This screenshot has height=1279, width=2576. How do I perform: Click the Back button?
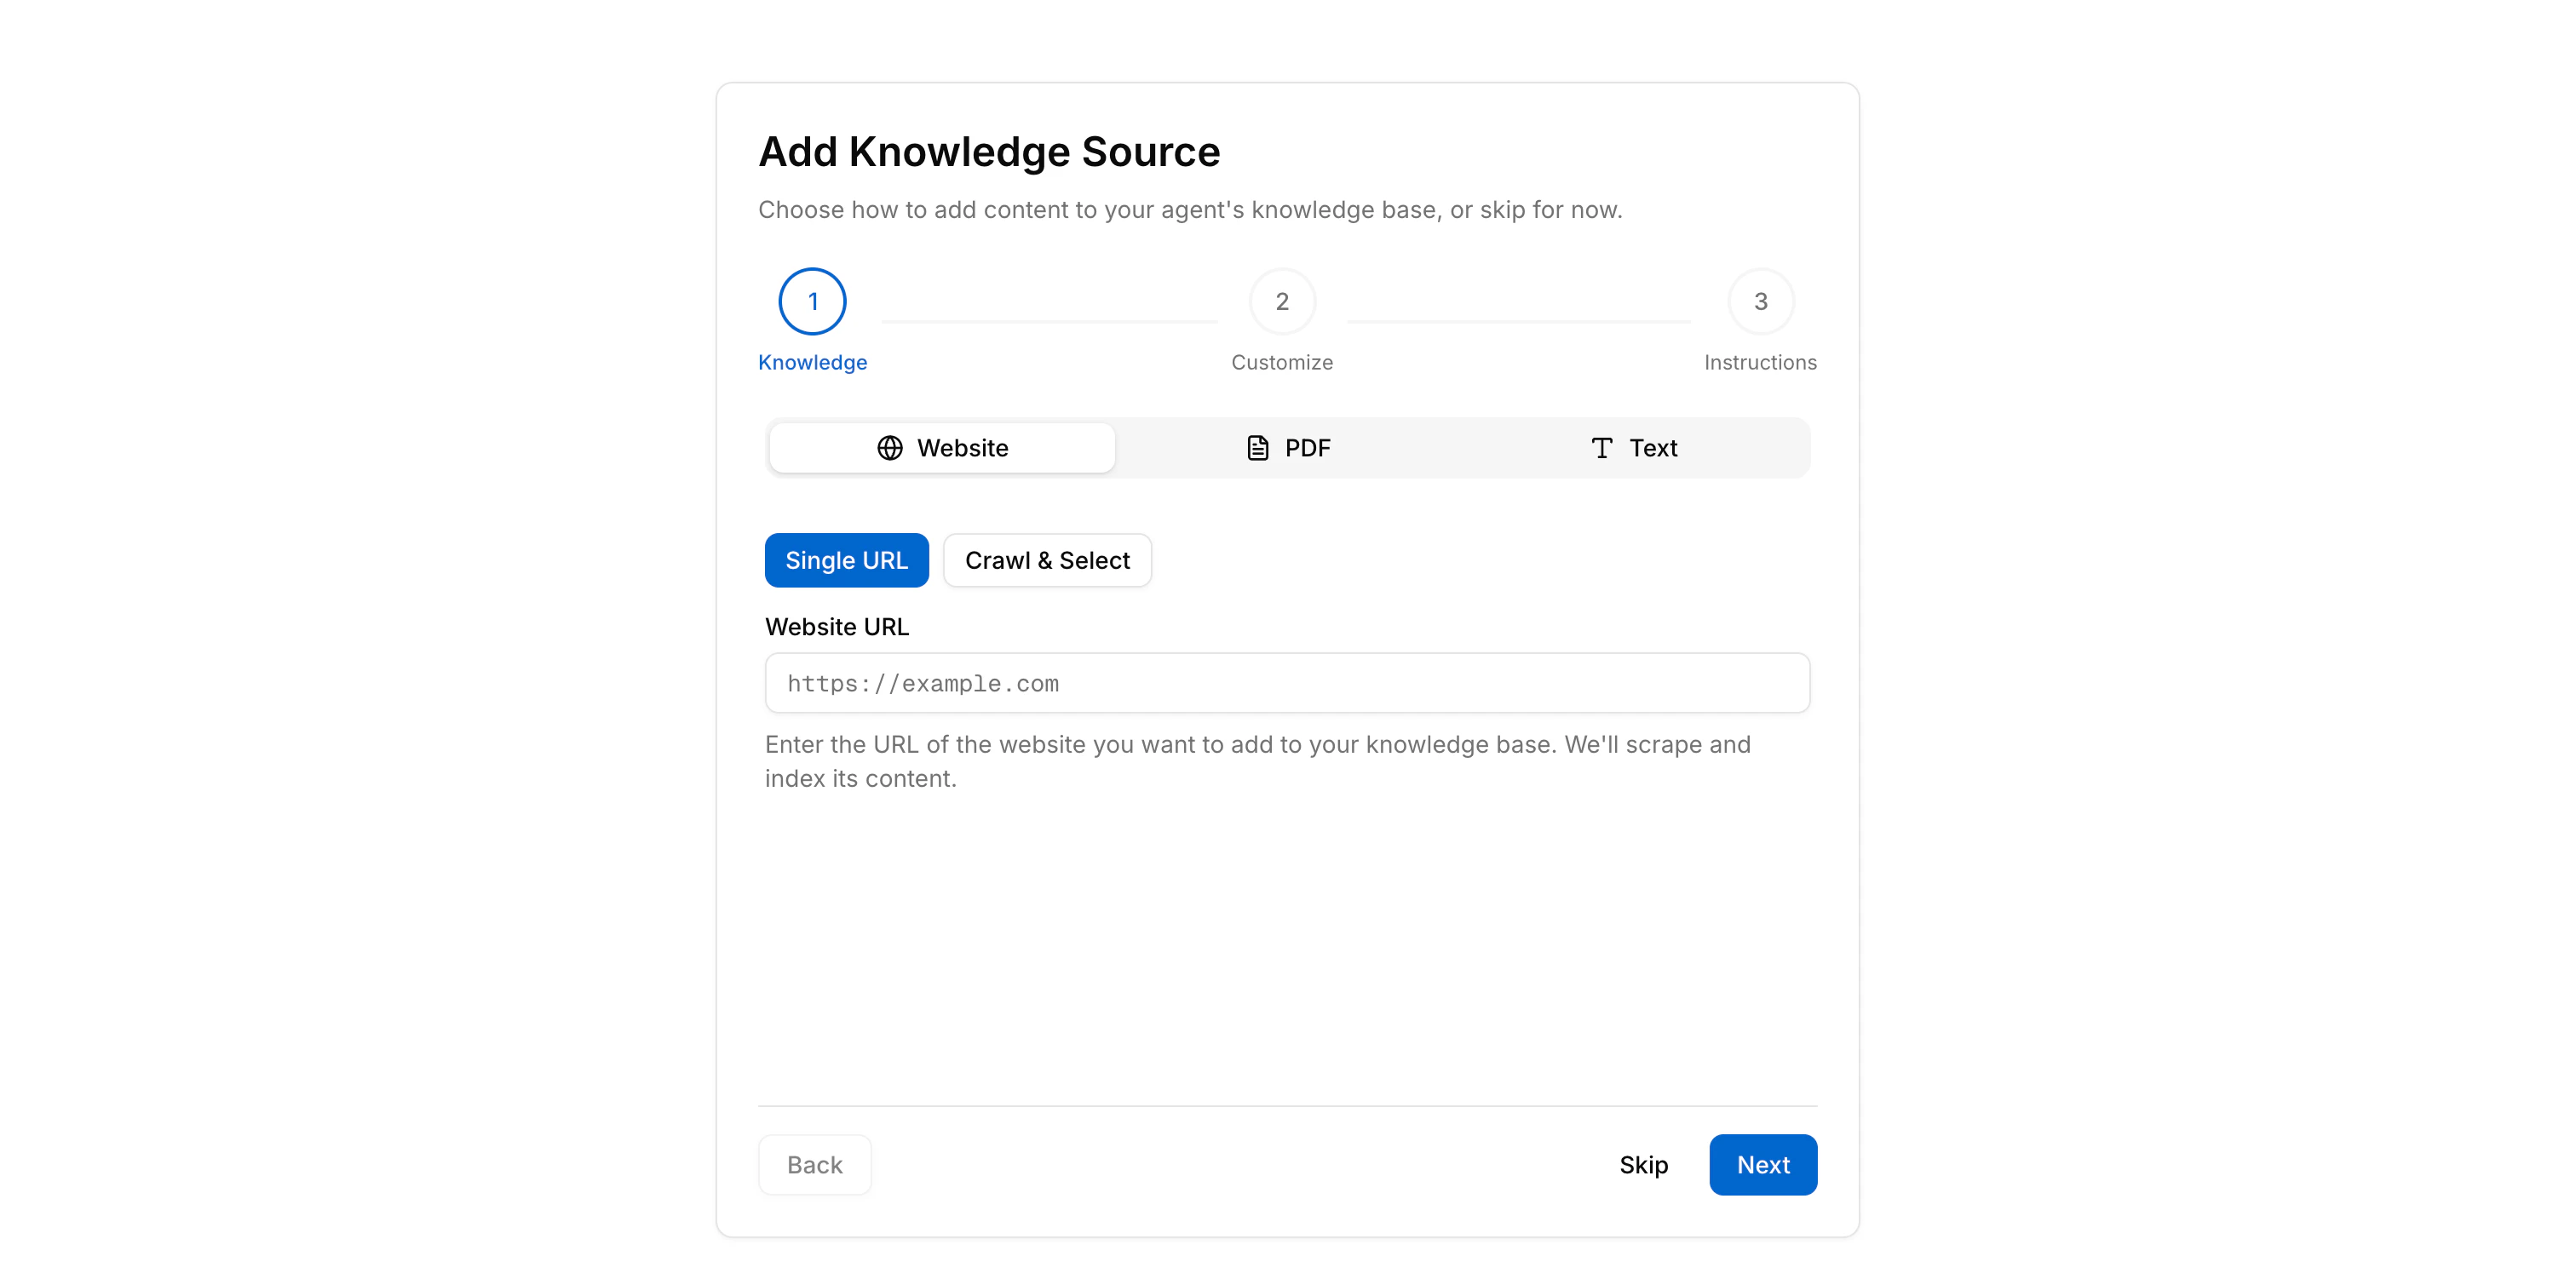coord(814,1164)
